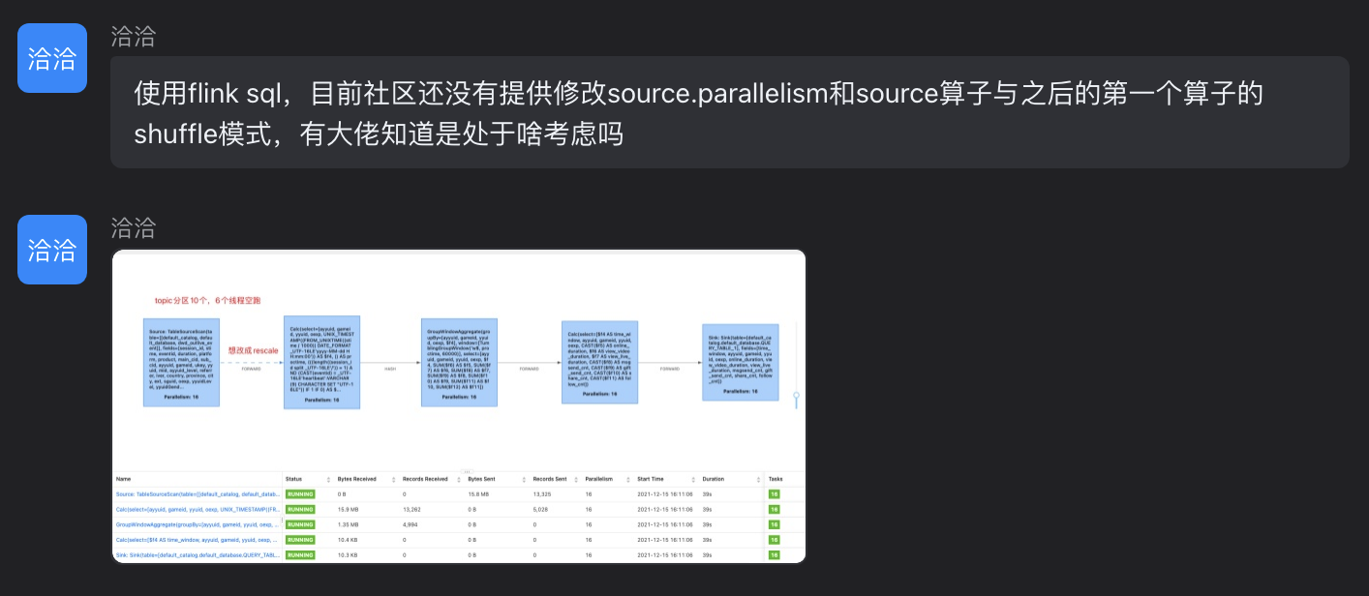1369x596 pixels.
Task: Sort by the Start Time column arrows
Action: (x=691, y=479)
